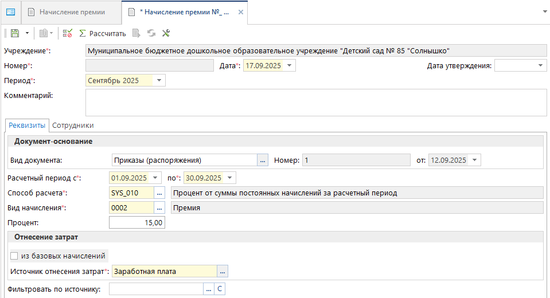The image size is (550, 298).
Task: Switch to the Сотрудники tab
Action: coord(73,125)
